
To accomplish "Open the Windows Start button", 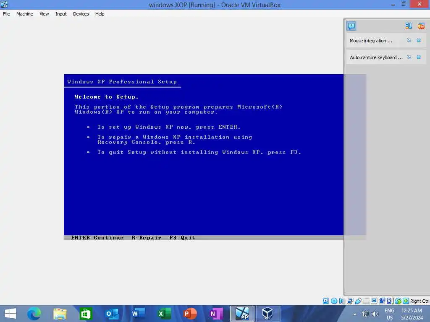I will tap(10, 314).
